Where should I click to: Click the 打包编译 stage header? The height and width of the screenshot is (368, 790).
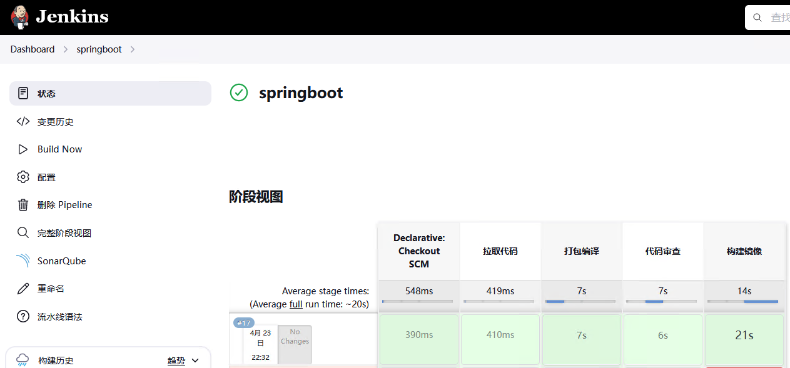pyautogui.click(x=582, y=251)
